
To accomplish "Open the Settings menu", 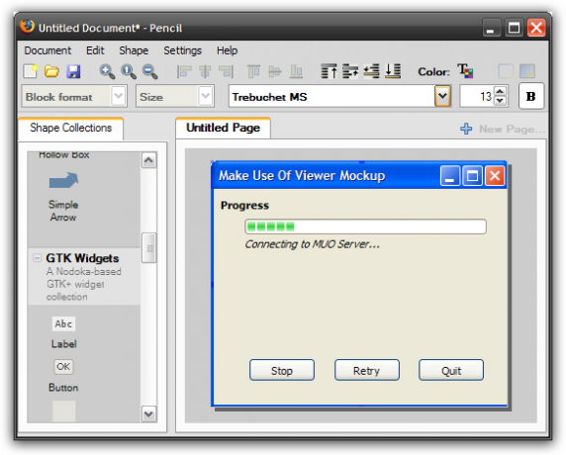I will pos(182,50).
